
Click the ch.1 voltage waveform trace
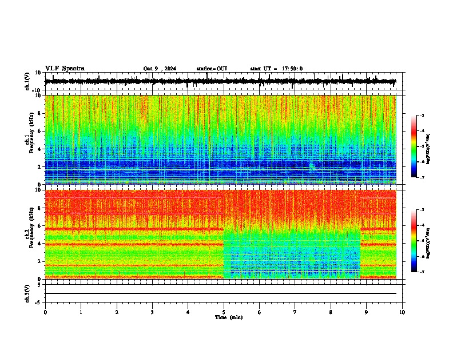tap(220, 81)
